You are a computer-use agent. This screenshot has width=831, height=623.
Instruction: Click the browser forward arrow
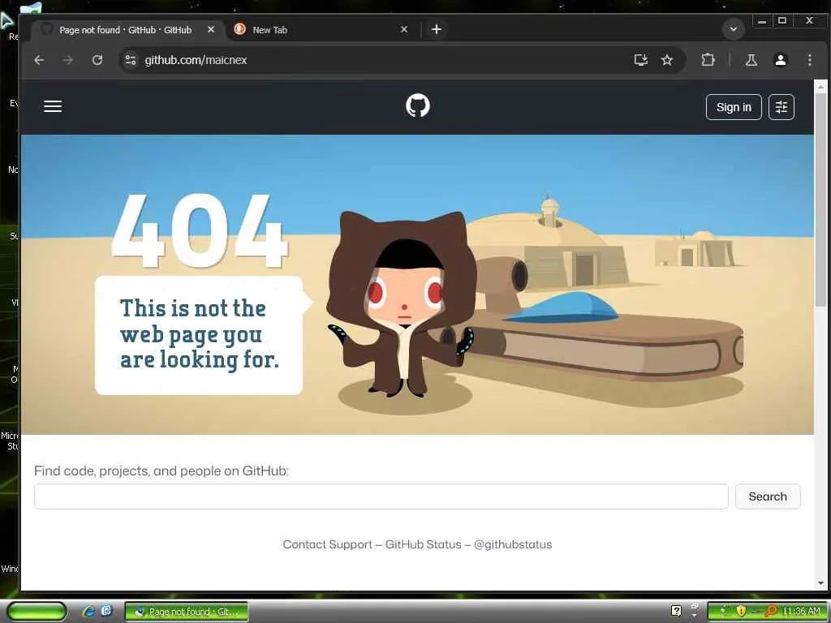point(68,60)
